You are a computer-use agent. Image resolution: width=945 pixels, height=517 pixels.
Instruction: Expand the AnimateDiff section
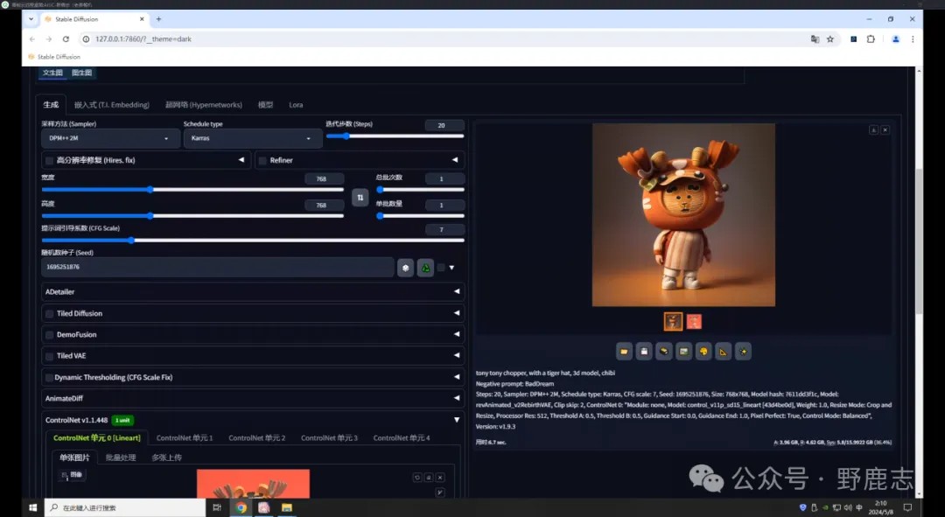pos(253,398)
